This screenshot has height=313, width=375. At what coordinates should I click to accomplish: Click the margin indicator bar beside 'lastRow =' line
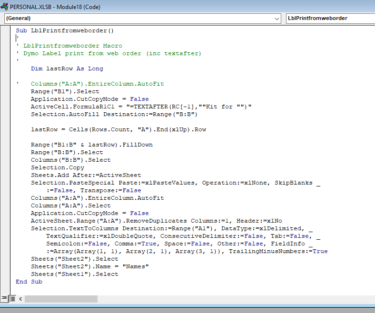click(x=5, y=129)
